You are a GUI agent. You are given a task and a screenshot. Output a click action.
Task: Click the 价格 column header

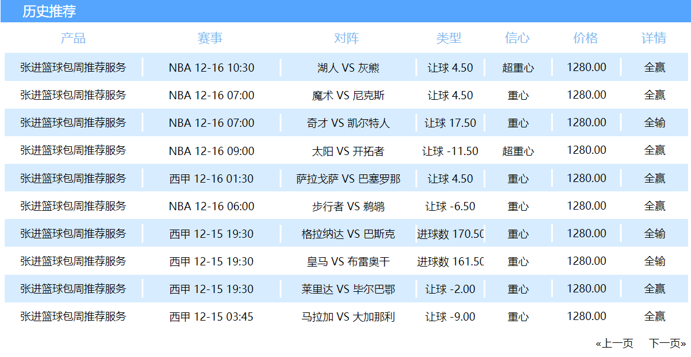pyautogui.click(x=586, y=38)
